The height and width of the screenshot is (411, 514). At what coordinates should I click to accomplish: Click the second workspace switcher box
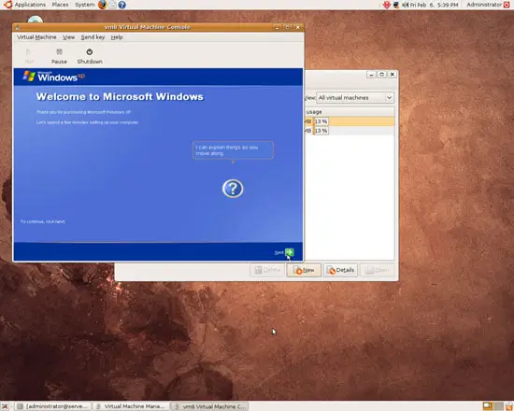[499, 406]
